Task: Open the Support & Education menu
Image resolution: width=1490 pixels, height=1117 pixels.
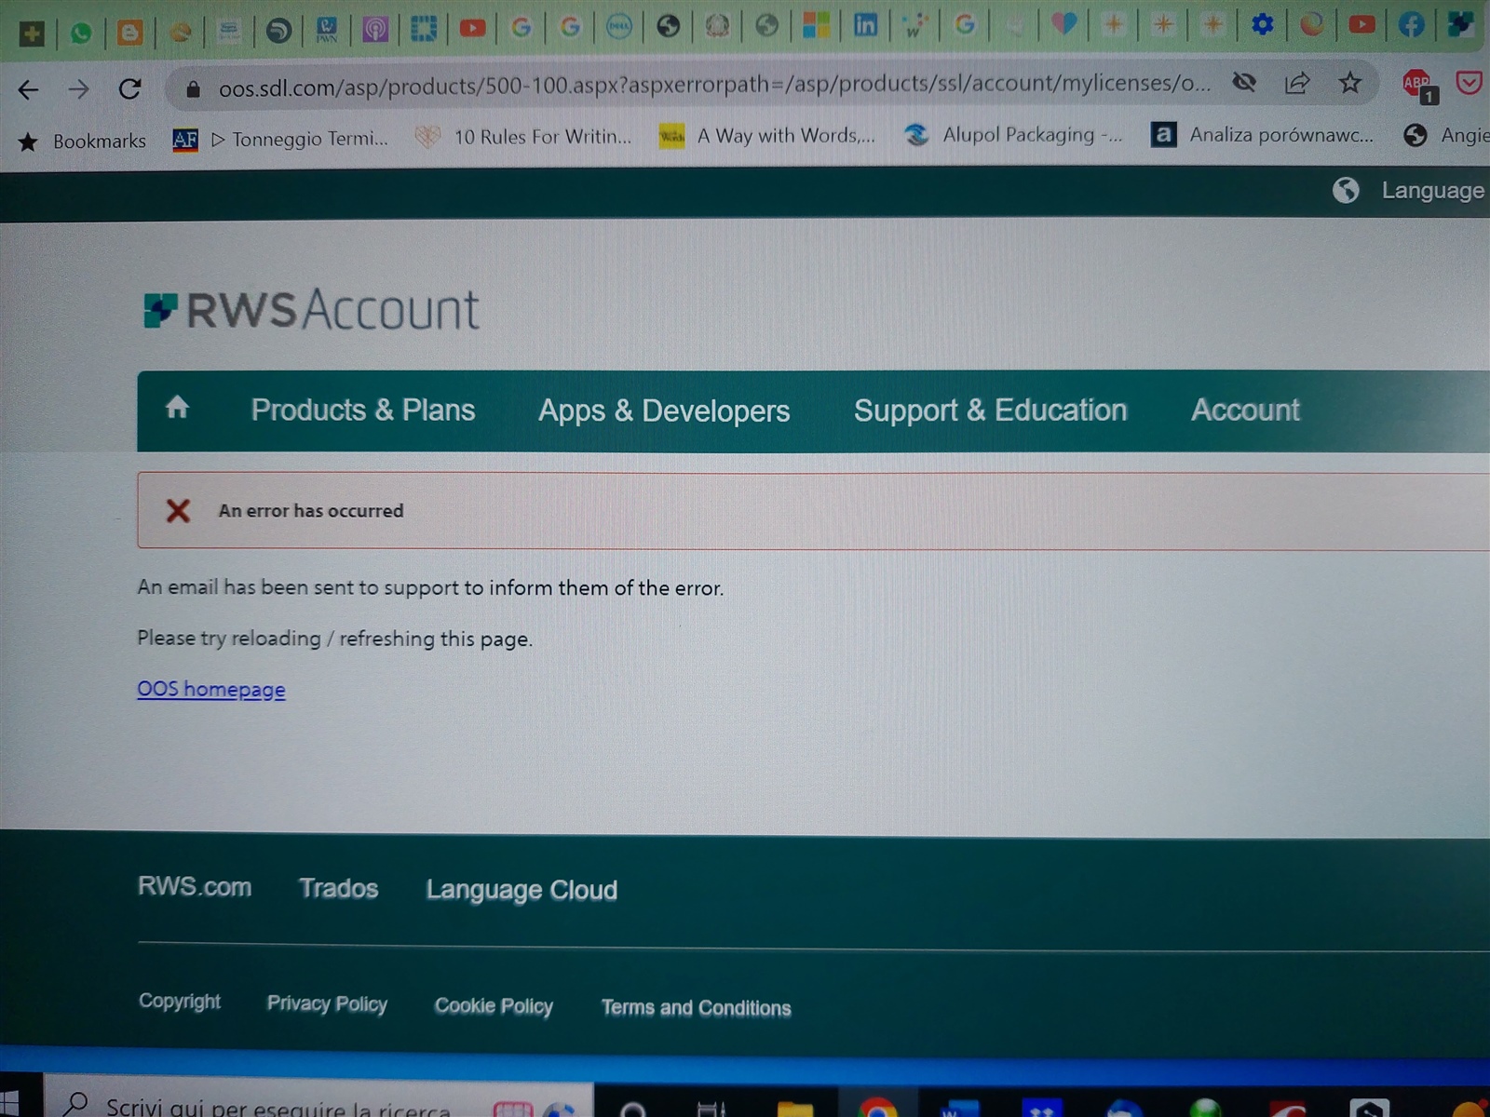Action: click(990, 410)
